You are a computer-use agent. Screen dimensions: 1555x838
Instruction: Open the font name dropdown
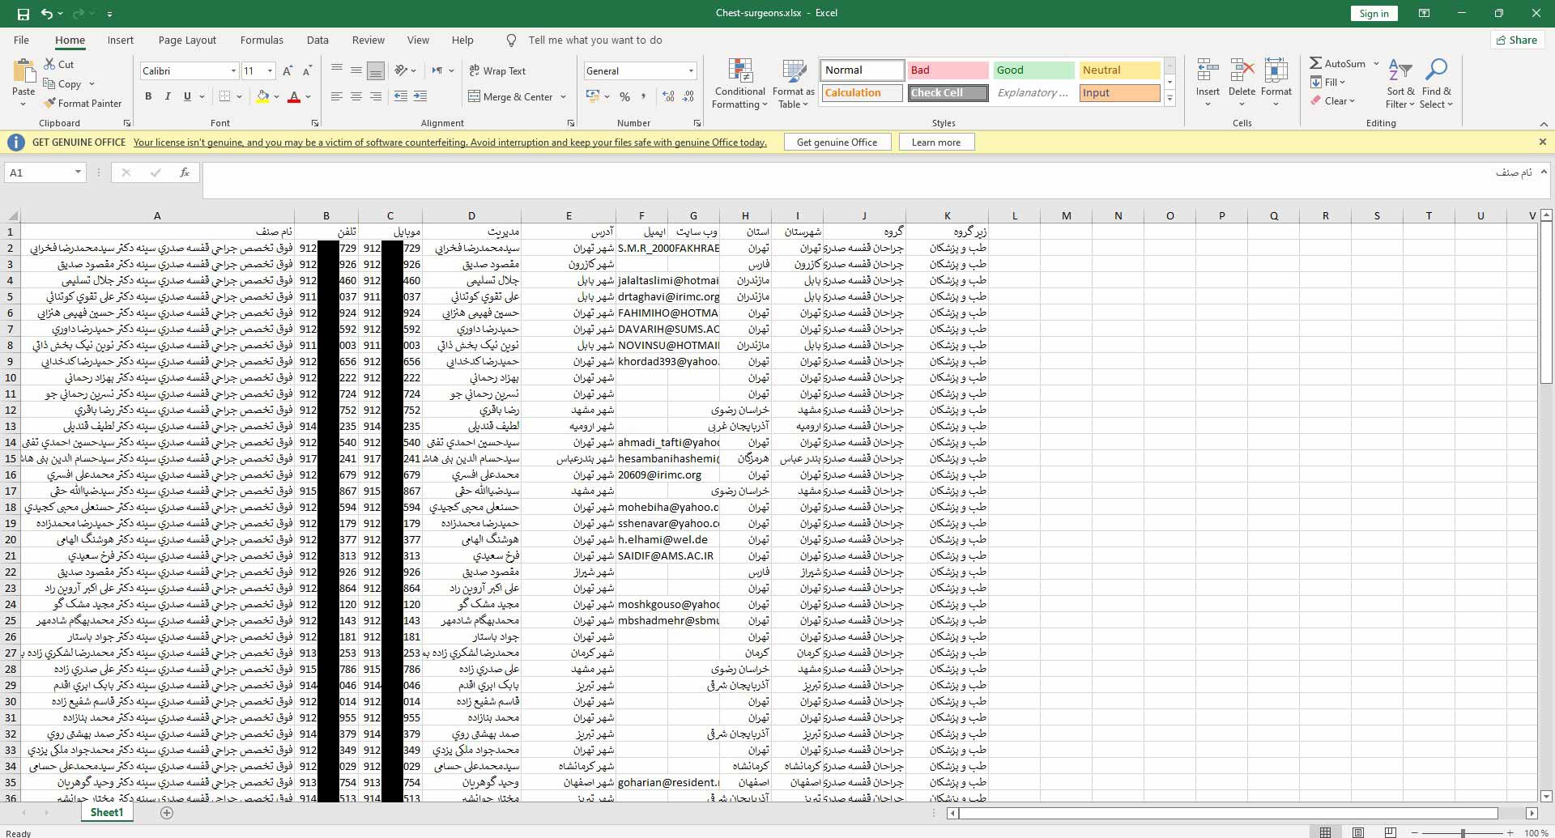[233, 71]
